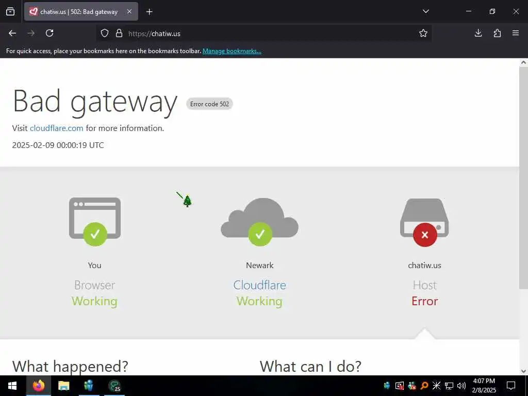This screenshot has height=396, width=528.
Task: Open the red-badged tray icon
Action: [400, 386]
